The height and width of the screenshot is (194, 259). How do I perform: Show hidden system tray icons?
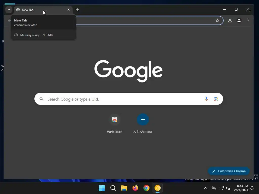pyautogui.click(x=206, y=188)
